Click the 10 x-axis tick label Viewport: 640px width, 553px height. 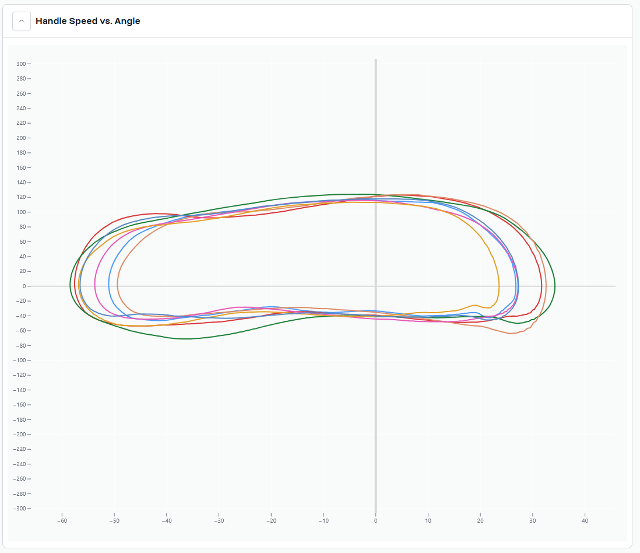tap(428, 521)
